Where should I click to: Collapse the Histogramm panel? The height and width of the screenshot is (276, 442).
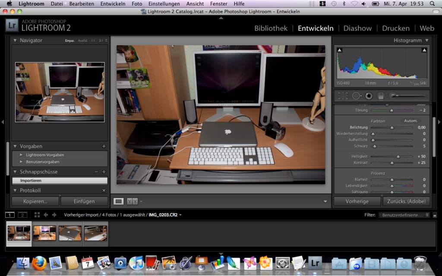click(x=427, y=40)
